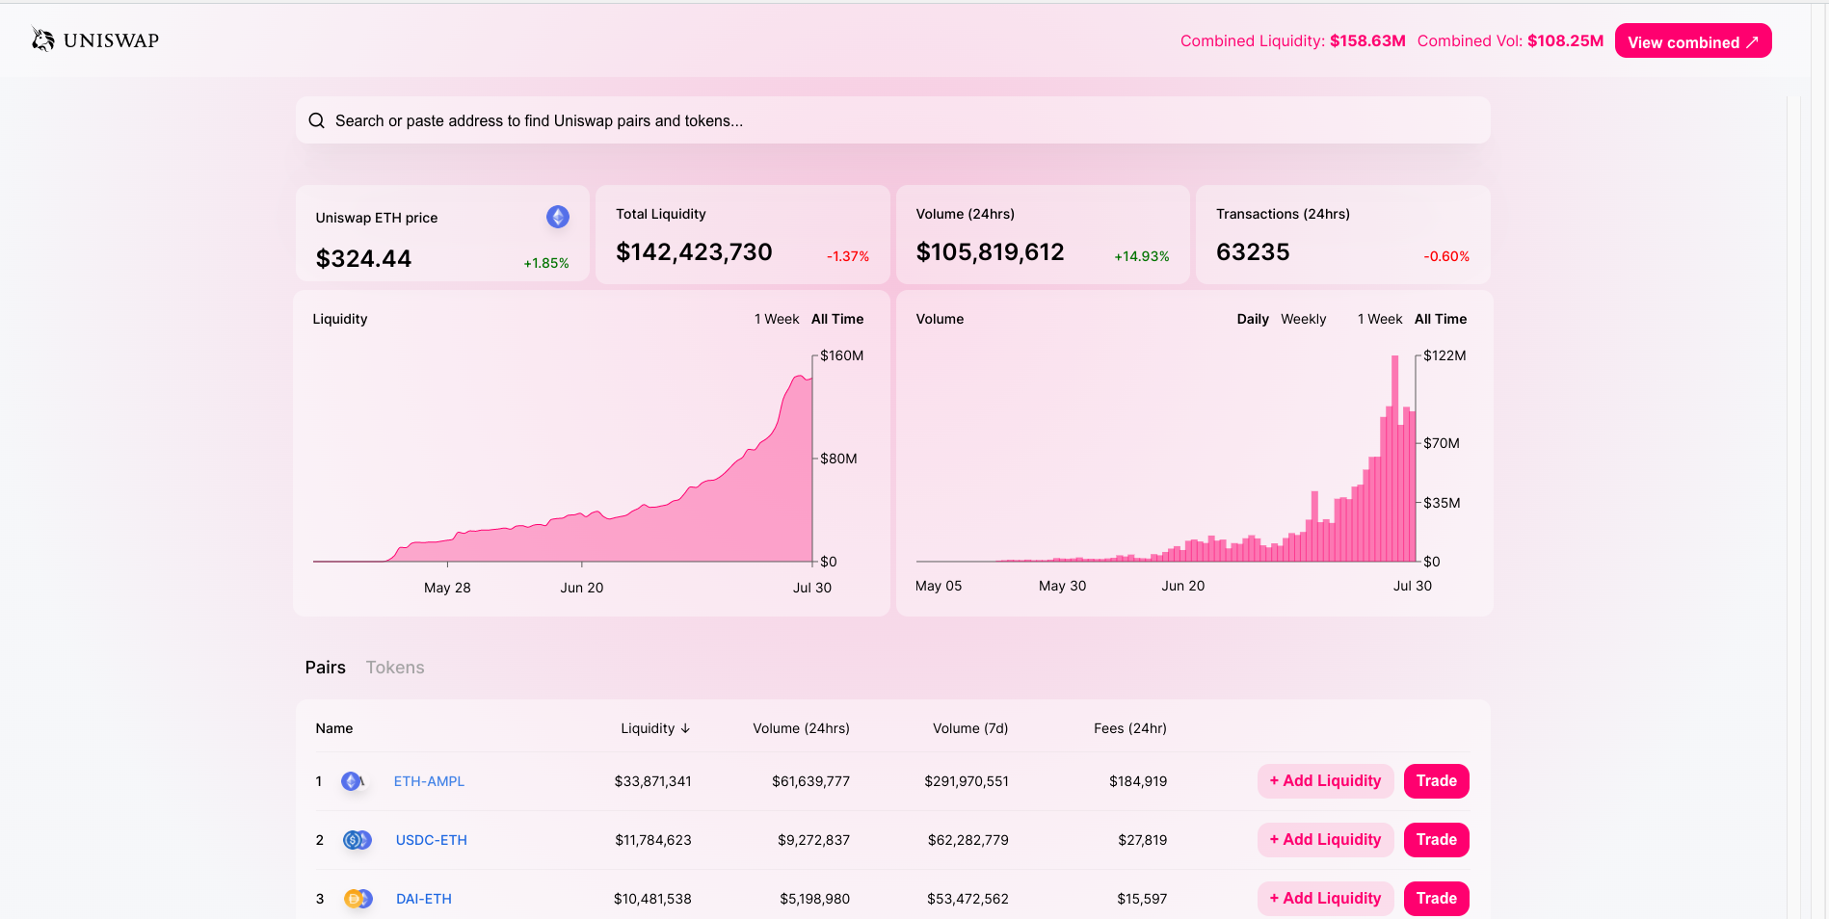Switch to the Tokens tab

coord(394,667)
